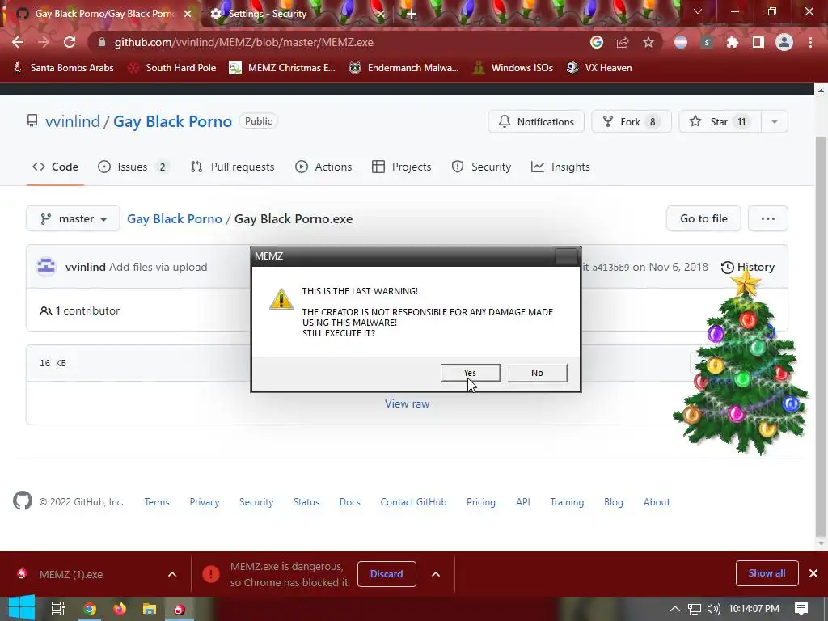Go back with the browser back arrow
Screen dimensions: 828x621
tap(18, 42)
